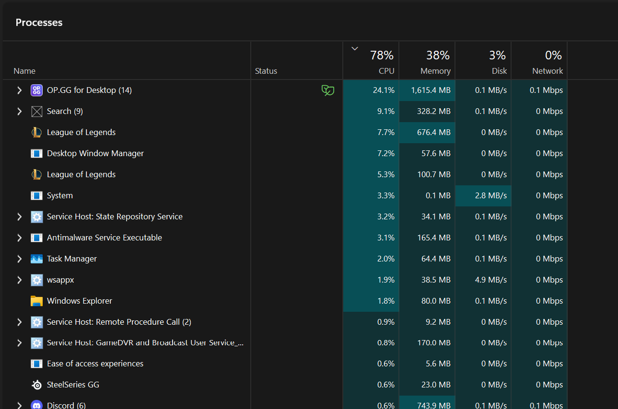Expand the Task Manager process group
This screenshot has height=409, width=618.
(x=19, y=259)
